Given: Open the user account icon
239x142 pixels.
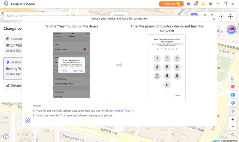Looking at the screenshot, I should coord(203,4).
